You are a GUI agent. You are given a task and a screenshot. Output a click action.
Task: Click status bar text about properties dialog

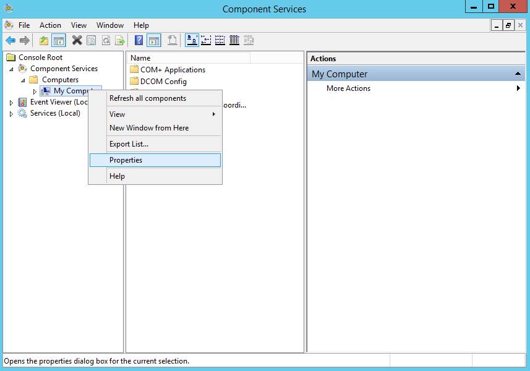[x=96, y=361]
